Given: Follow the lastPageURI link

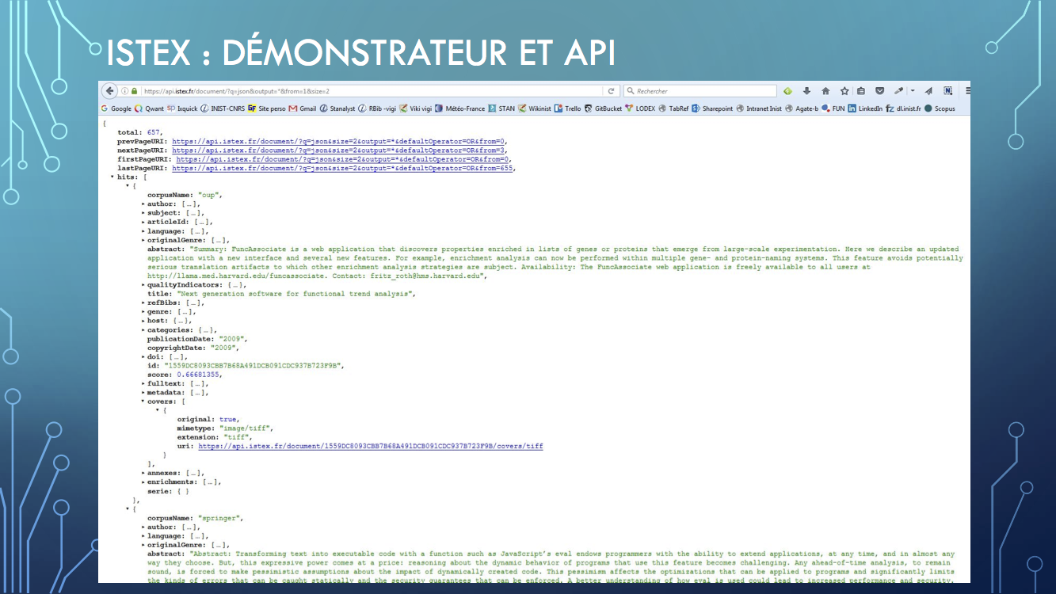Looking at the screenshot, I should pos(343,168).
